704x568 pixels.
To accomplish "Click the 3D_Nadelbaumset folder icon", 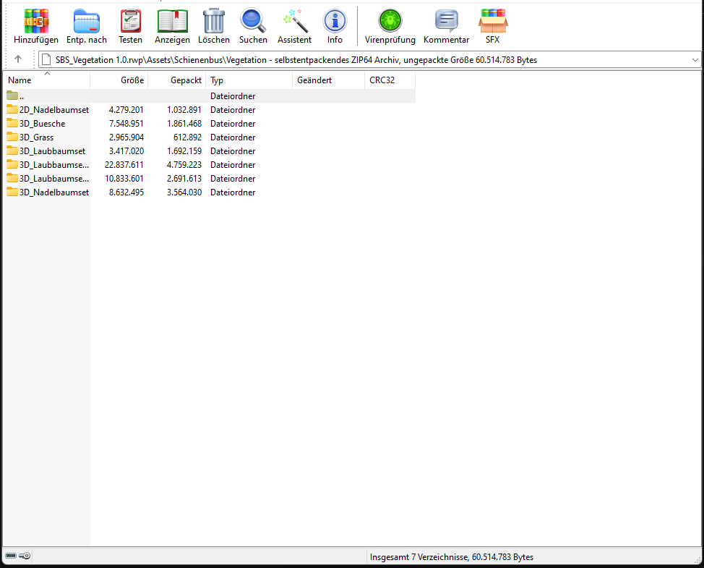I will point(12,192).
